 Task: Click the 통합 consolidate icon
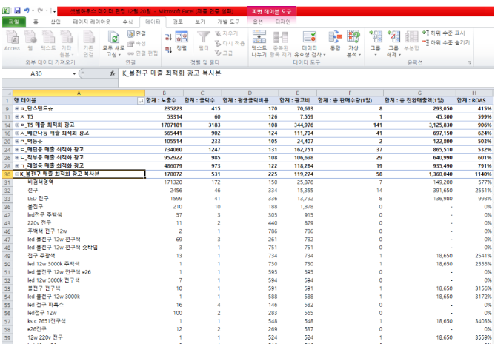click(335, 41)
